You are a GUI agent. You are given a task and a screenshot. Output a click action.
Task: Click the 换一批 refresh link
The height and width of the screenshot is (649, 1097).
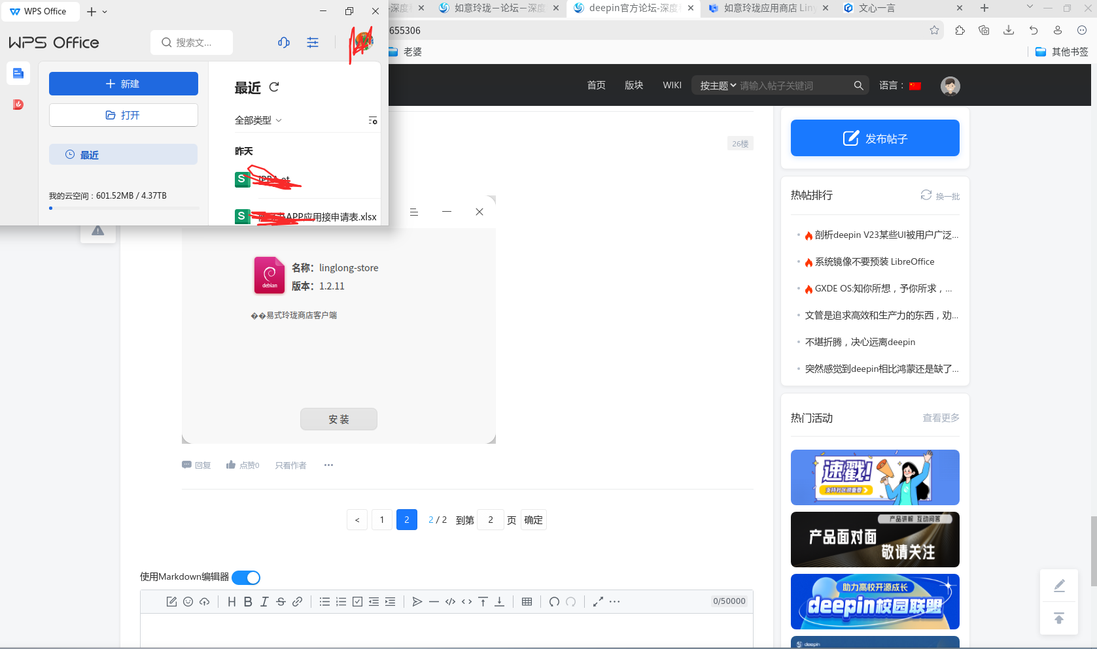941,195
